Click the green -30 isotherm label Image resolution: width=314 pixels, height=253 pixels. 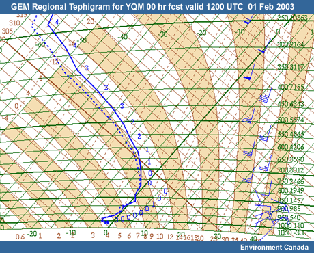[x=163, y=34]
